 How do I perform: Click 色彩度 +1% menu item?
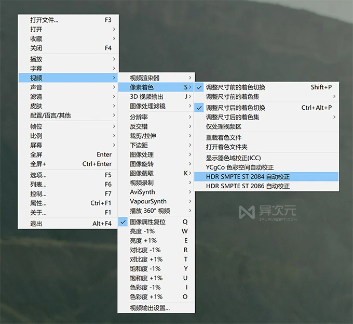point(156,297)
